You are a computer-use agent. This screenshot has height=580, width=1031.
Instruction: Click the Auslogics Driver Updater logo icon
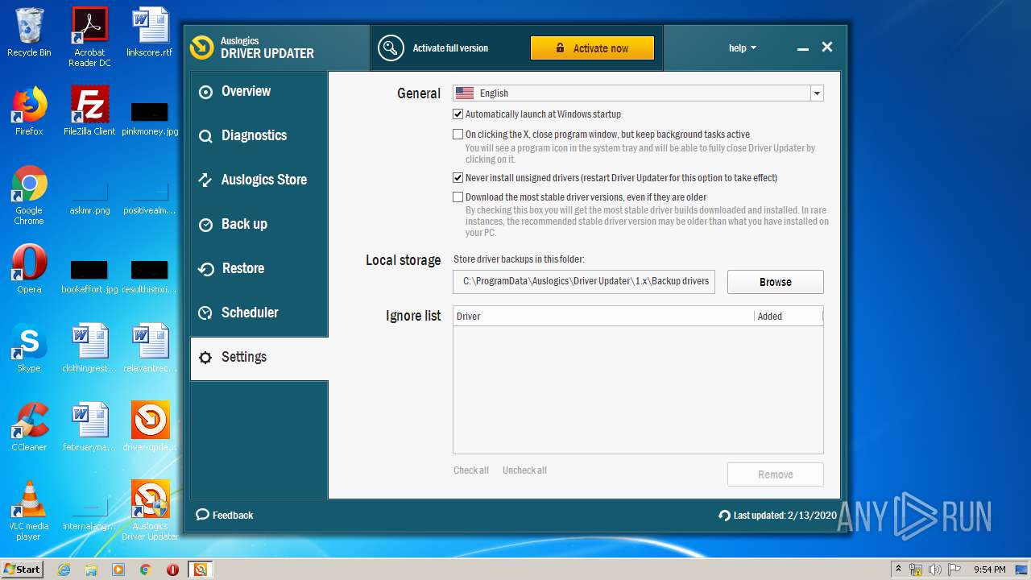(201, 48)
